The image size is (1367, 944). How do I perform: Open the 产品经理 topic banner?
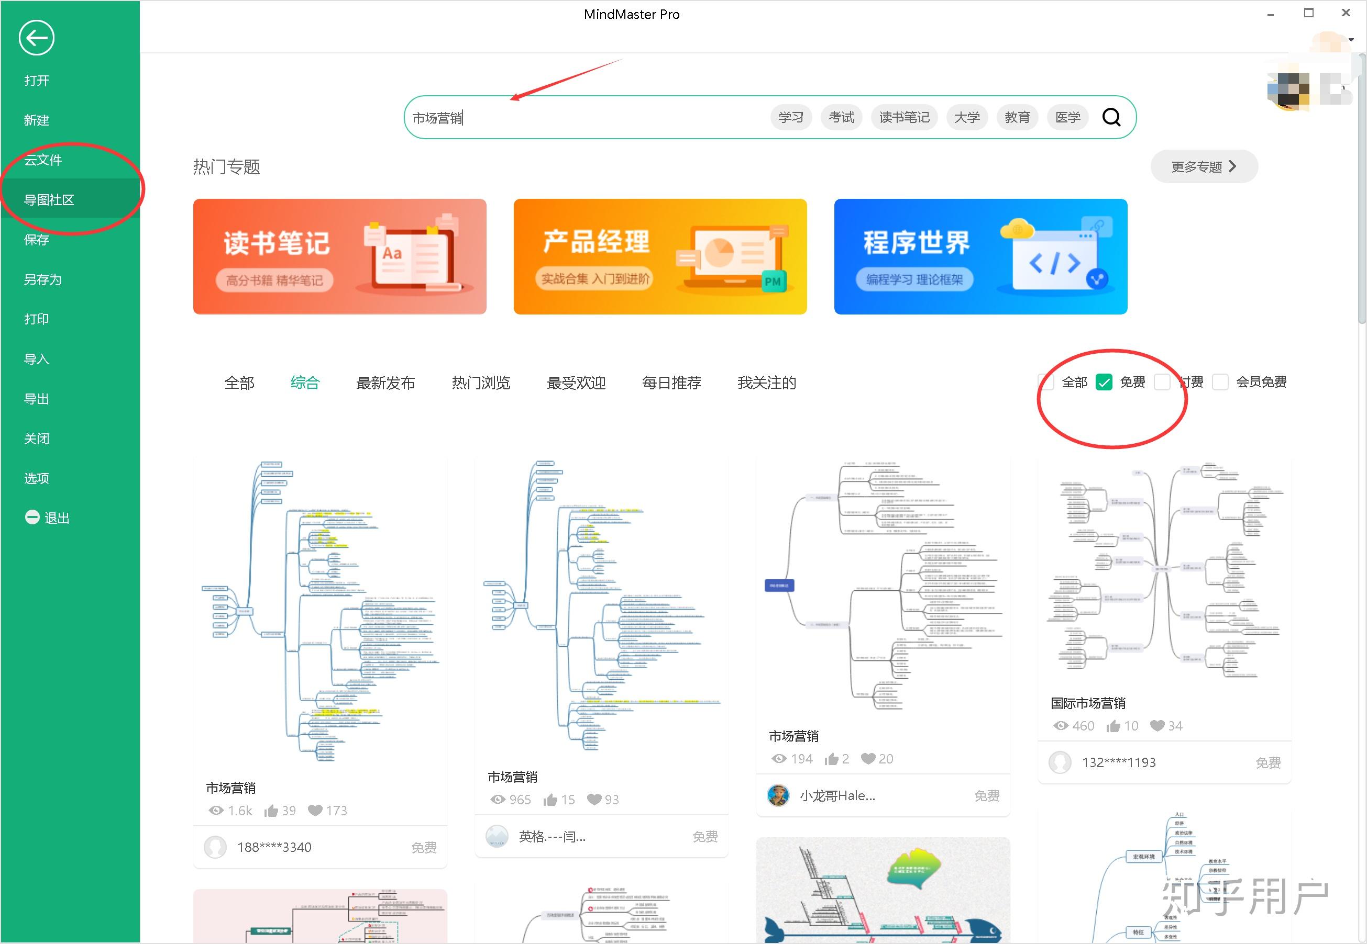pyautogui.click(x=659, y=256)
